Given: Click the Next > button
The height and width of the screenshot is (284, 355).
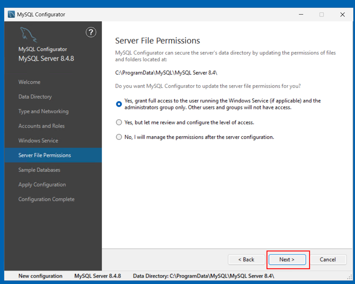Looking at the screenshot, I should coord(287,260).
